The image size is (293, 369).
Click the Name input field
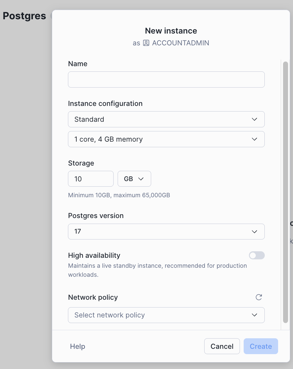click(166, 80)
